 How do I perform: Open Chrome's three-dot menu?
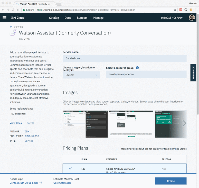[196, 10]
